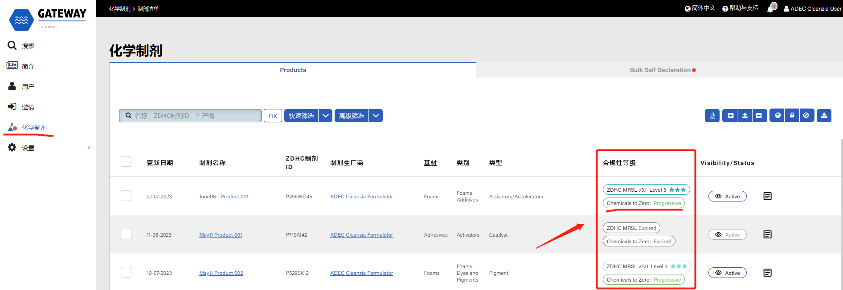Expand the 设置 submenu chevron

pyautogui.click(x=89, y=148)
